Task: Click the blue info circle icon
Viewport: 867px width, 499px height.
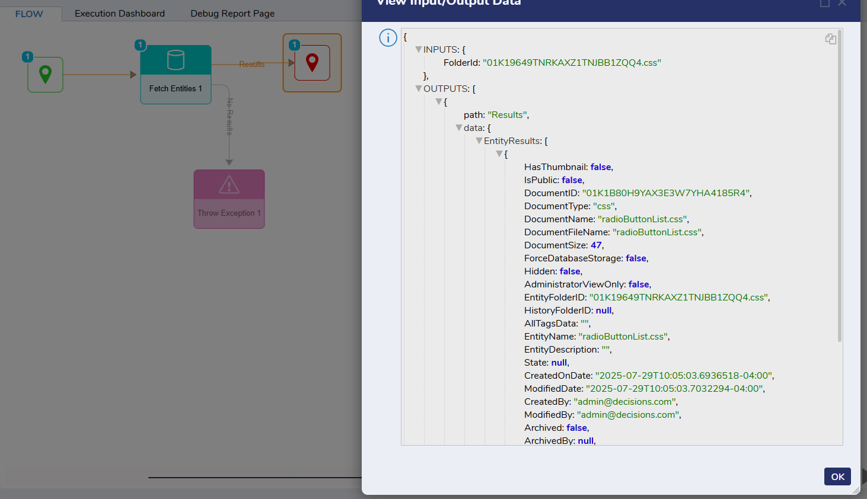Action: pos(388,38)
